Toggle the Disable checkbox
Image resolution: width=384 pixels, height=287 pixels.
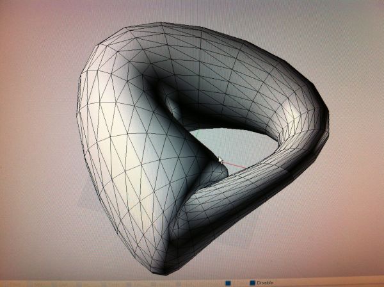pyautogui.click(x=253, y=283)
